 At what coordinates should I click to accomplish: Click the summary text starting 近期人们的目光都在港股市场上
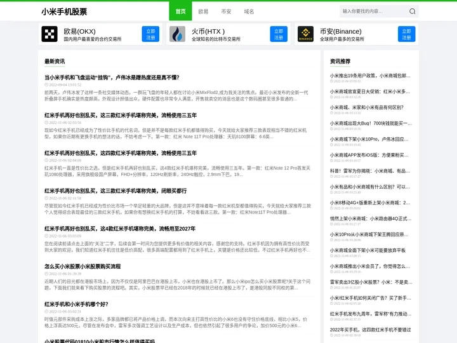(x=178, y=285)
